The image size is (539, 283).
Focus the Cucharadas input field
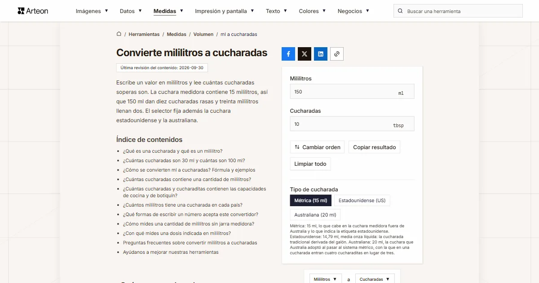pyautogui.click(x=352, y=124)
